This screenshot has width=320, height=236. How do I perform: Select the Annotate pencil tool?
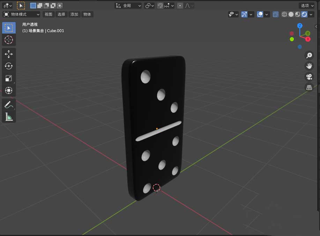(x=9, y=105)
